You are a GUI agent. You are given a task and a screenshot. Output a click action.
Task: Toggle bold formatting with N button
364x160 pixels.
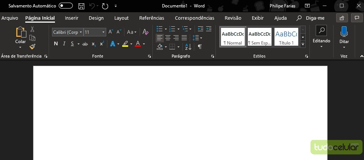[x=56, y=44]
